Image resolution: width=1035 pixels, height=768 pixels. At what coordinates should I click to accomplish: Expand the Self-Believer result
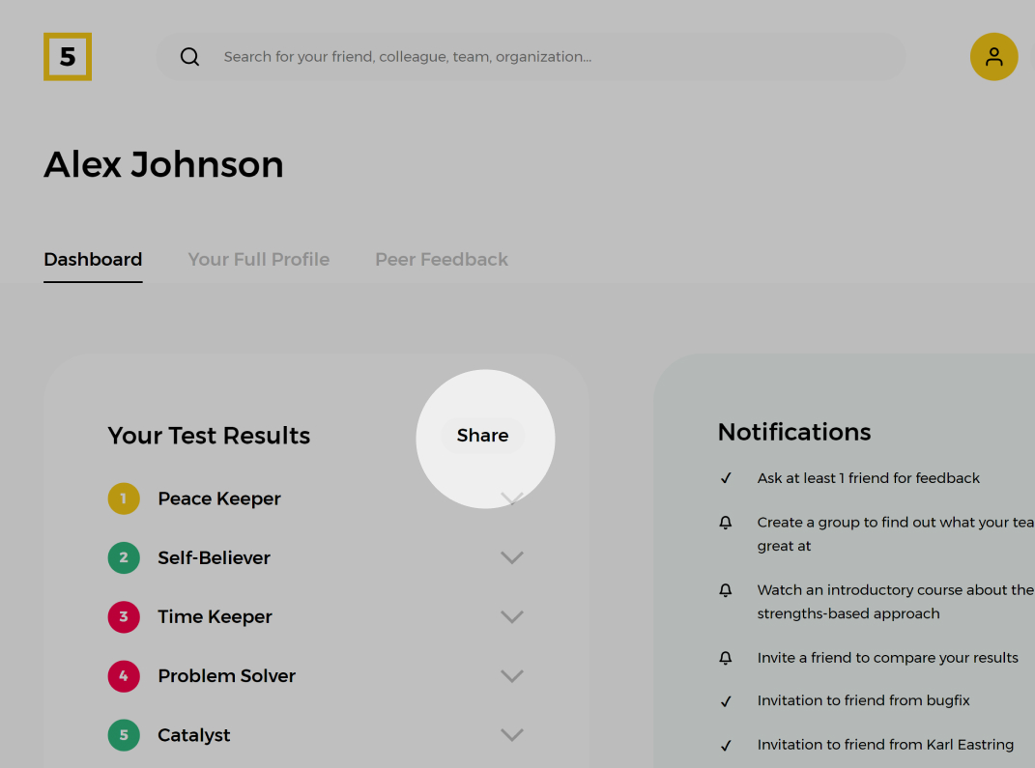[x=511, y=557]
